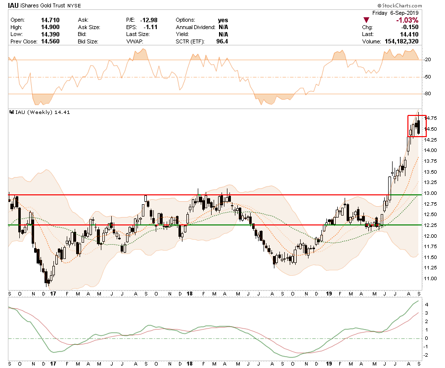Click the Last Size label
This screenshot has width=445, height=368.
(138, 34)
